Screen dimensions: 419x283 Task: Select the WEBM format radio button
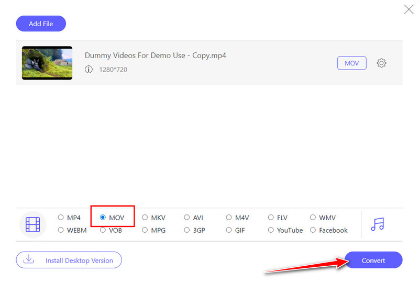[61, 230]
